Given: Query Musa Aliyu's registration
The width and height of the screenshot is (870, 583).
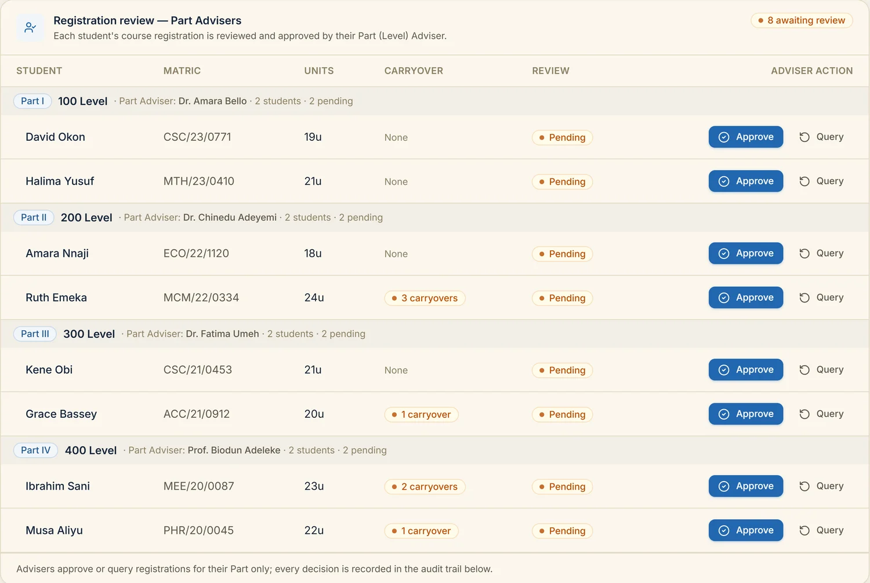Looking at the screenshot, I should coord(821,530).
